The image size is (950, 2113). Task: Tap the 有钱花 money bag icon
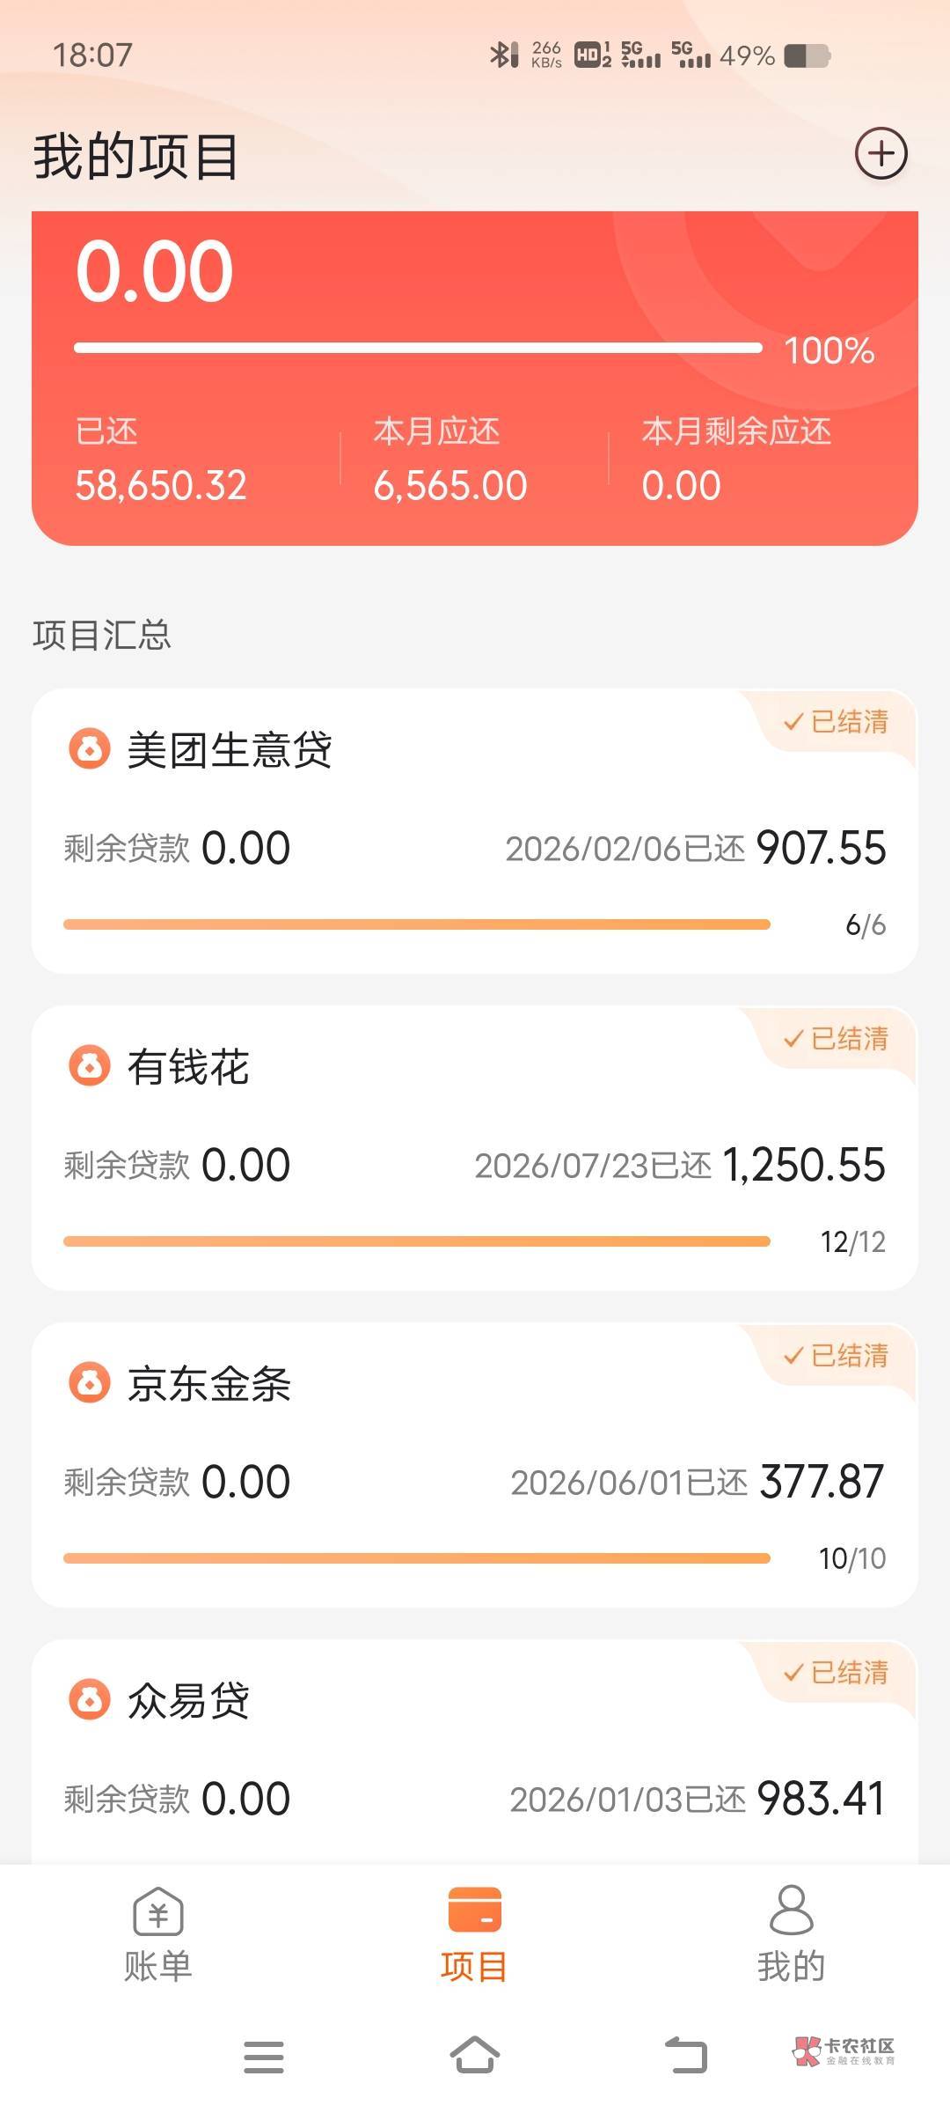[x=90, y=1066]
